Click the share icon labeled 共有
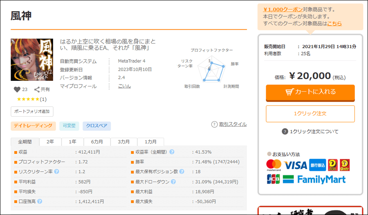 pos(37,89)
